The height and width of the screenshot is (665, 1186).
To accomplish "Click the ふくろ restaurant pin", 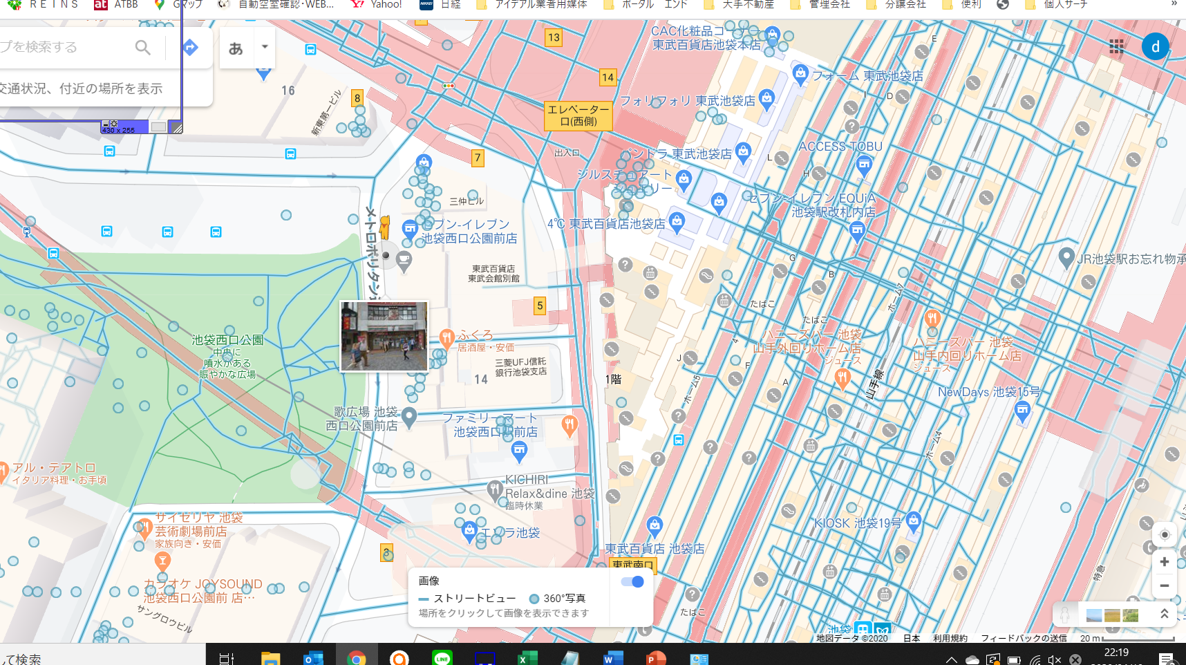I will point(446,338).
